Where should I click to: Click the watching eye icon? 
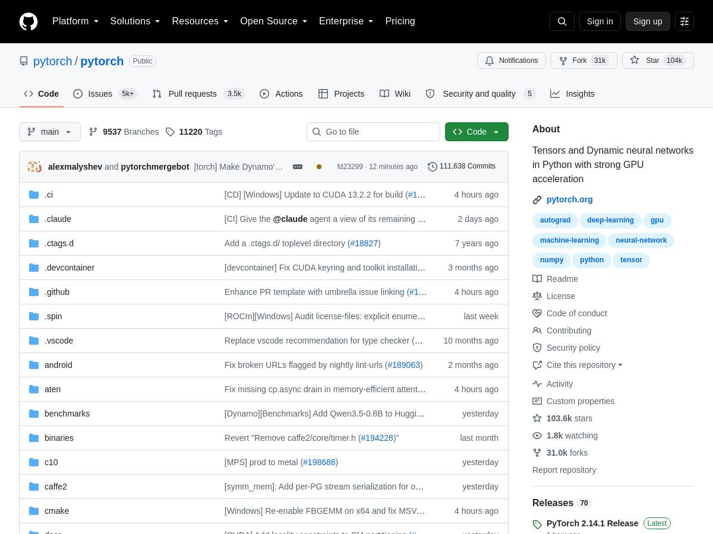(x=537, y=436)
